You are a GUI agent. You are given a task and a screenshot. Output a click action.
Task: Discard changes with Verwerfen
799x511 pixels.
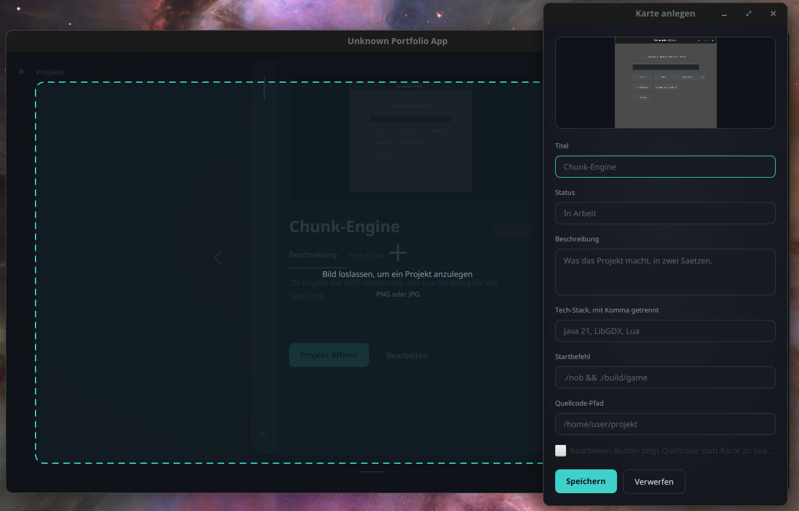click(654, 482)
